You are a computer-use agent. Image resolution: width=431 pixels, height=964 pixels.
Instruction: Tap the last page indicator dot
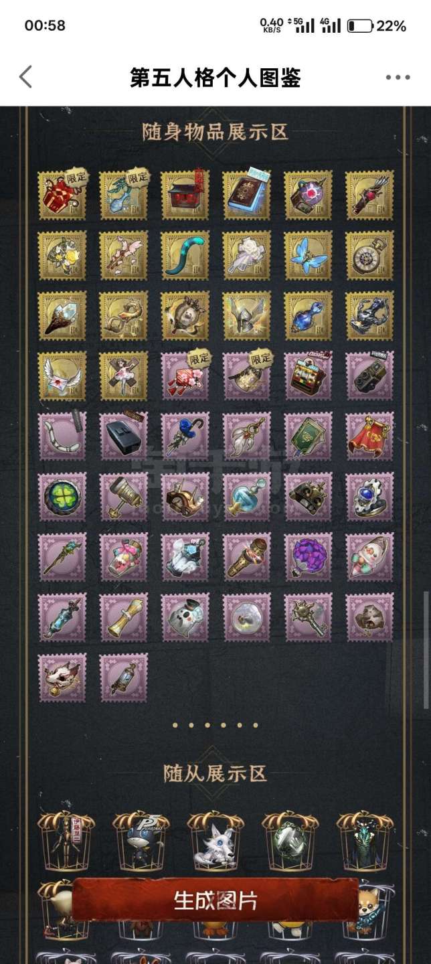[256, 725]
